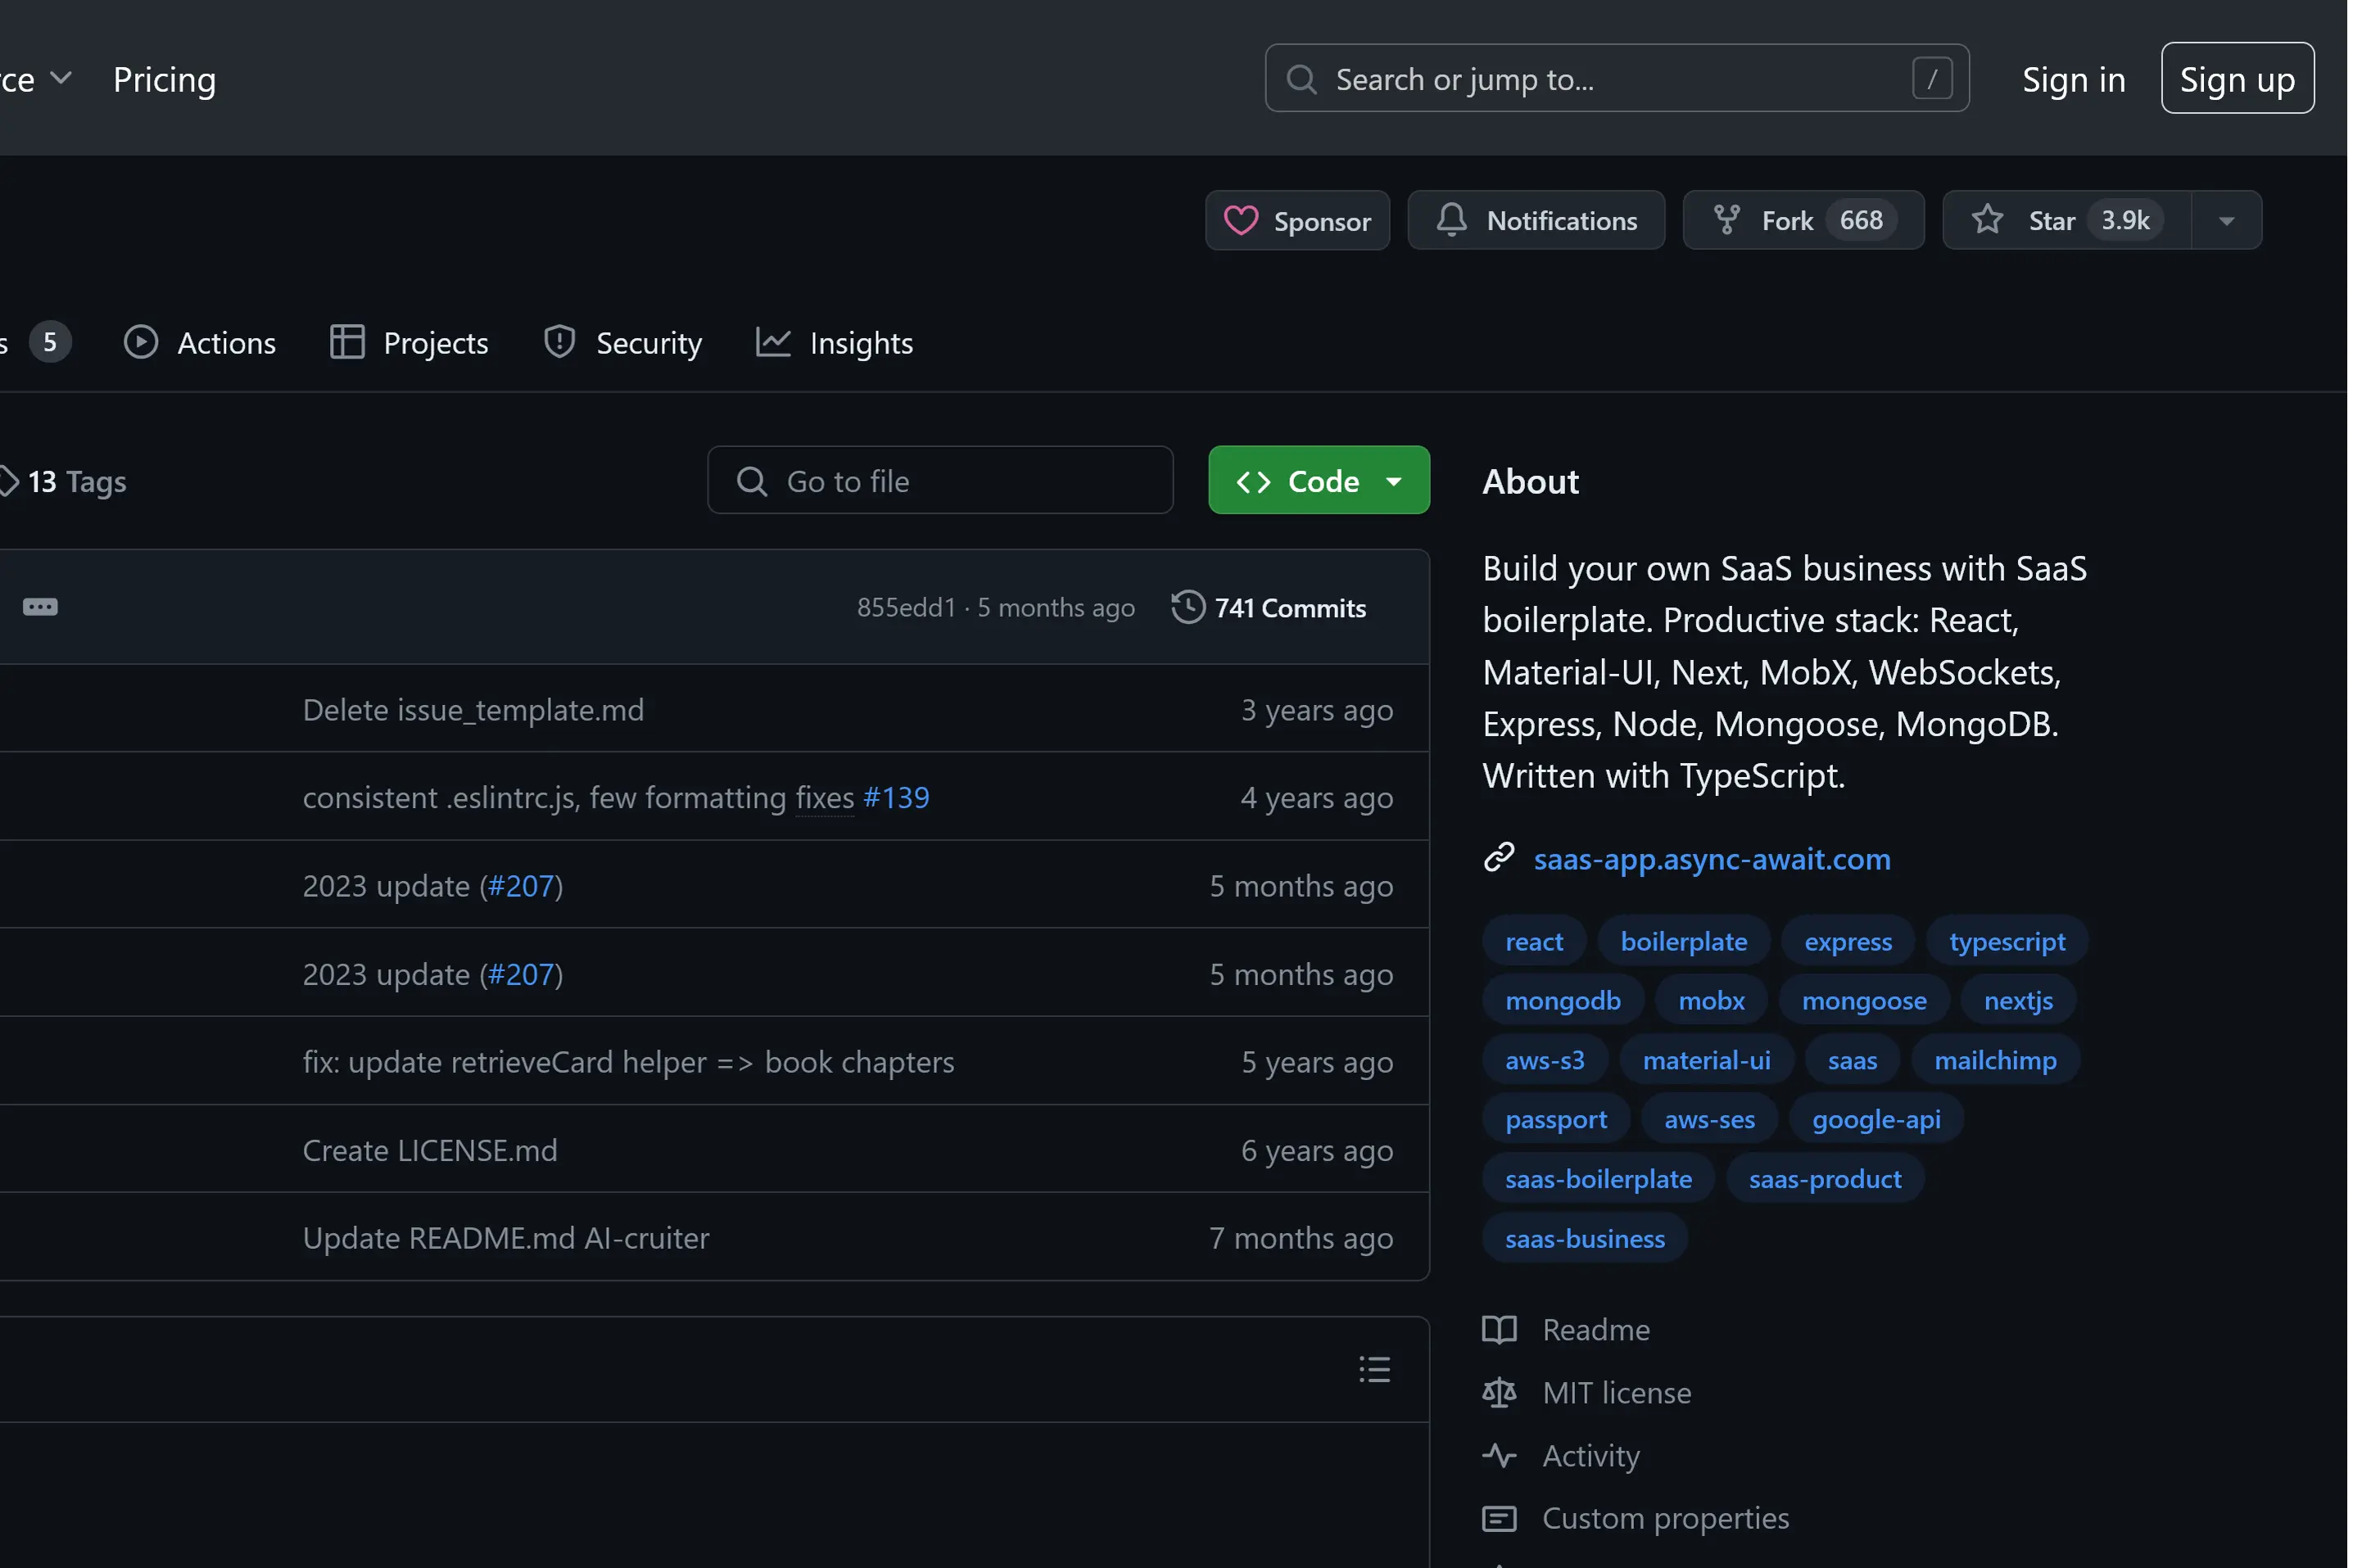Screen dimensions: 2353x1568
Task: Open the Delete issue_template.md commit
Action: coord(473,709)
